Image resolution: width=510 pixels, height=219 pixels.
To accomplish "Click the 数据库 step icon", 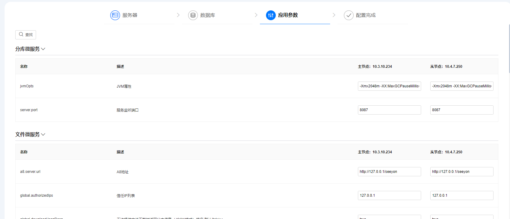I will tap(193, 15).
